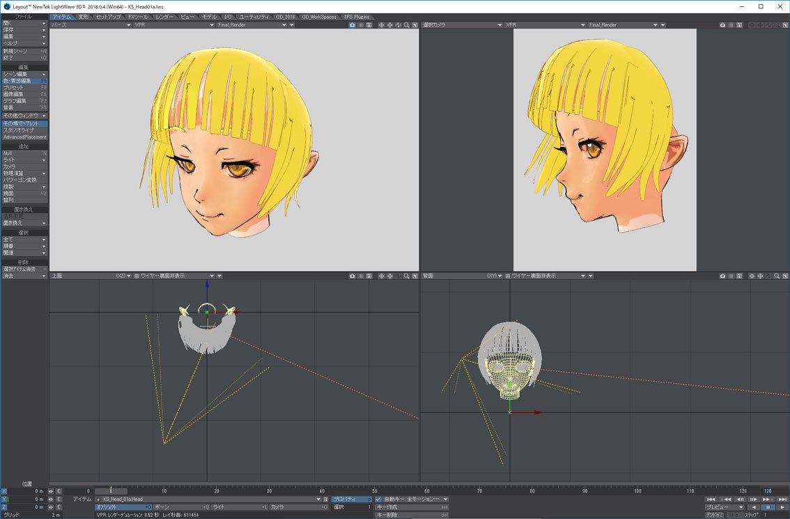The height and width of the screenshot is (519, 790).
Task: Click the プロパティ button
Action: [x=351, y=499]
